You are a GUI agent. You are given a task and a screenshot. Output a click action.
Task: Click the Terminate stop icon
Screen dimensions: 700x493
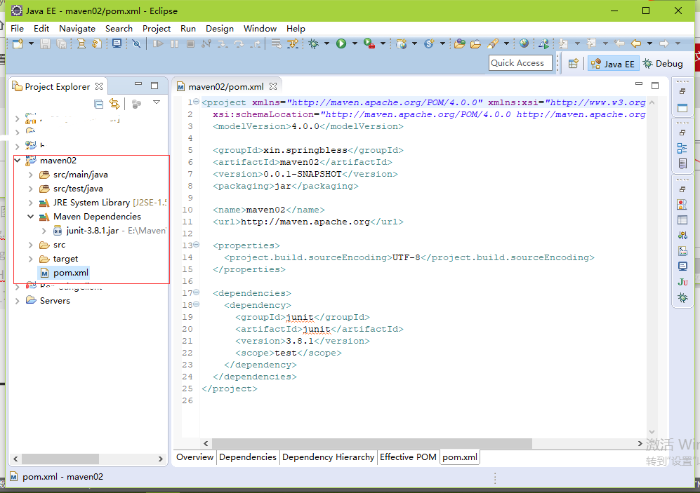tap(191, 43)
